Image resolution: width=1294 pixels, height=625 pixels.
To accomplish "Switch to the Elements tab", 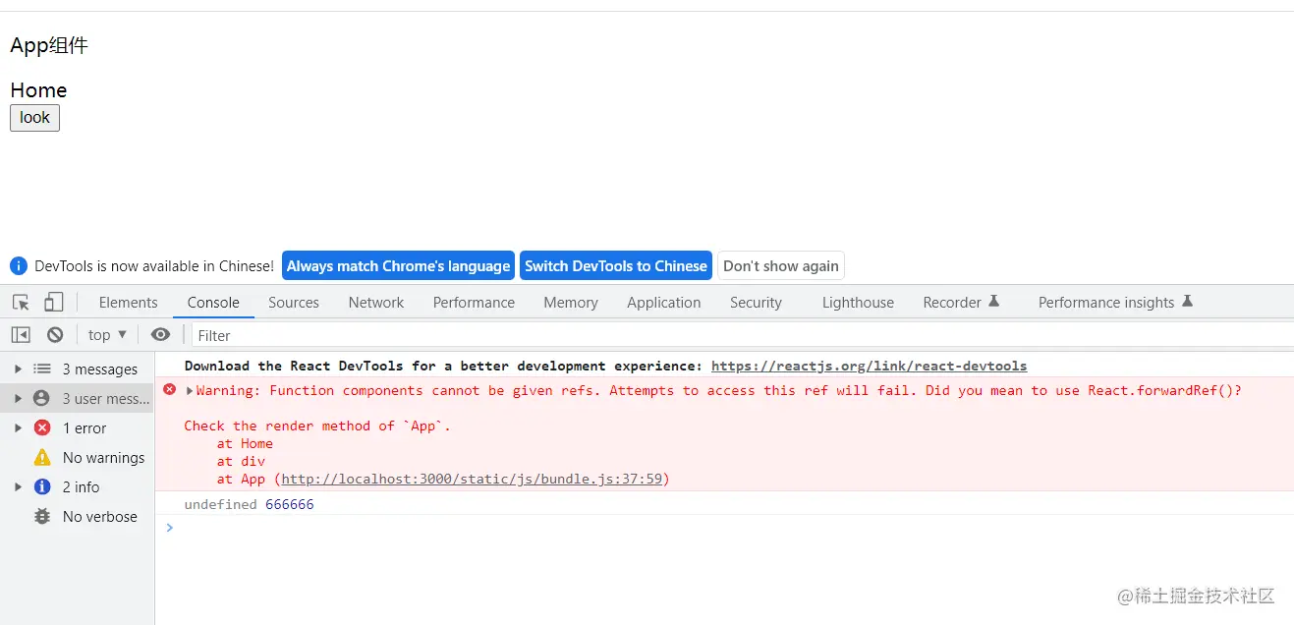I will pos(128,303).
